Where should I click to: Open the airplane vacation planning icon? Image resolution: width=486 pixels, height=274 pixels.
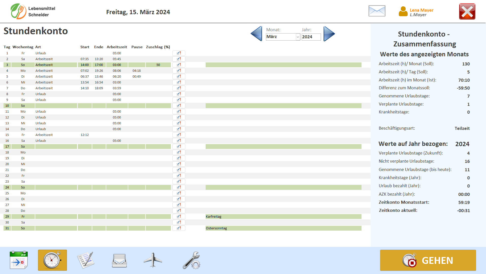pyautogui.click(x=153, y=260)
